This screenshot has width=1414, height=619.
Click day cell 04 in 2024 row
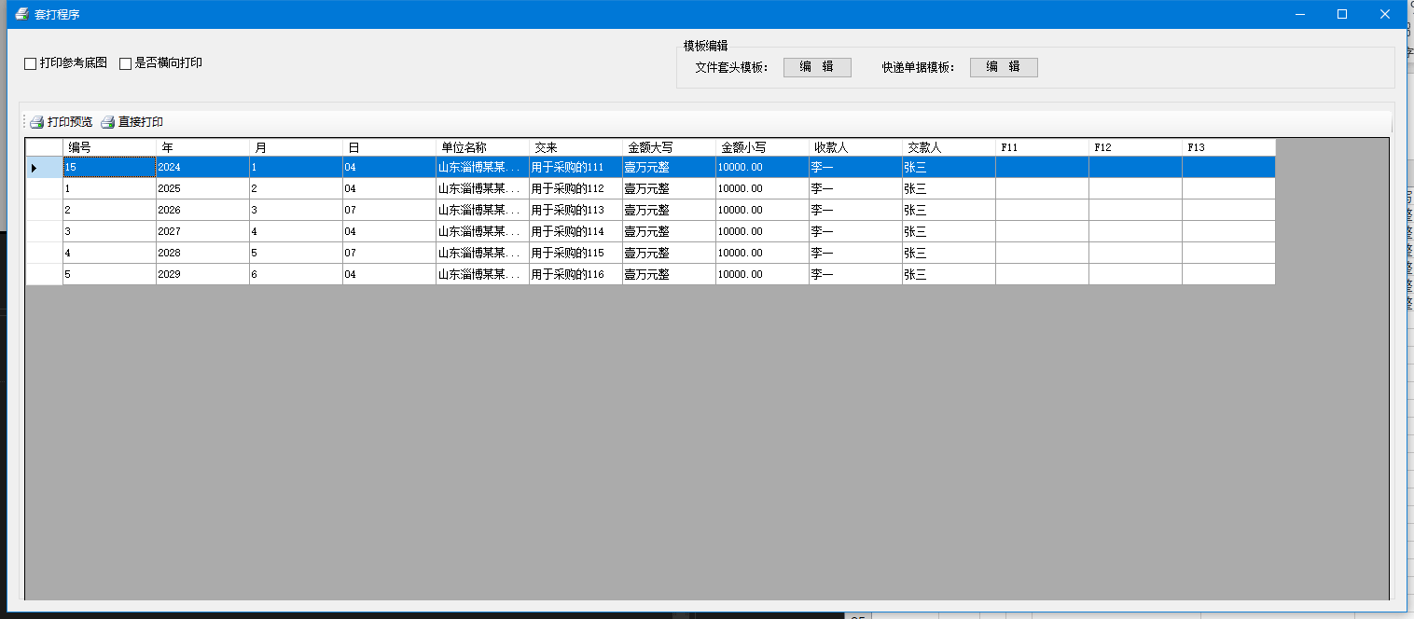click(389, 167)
